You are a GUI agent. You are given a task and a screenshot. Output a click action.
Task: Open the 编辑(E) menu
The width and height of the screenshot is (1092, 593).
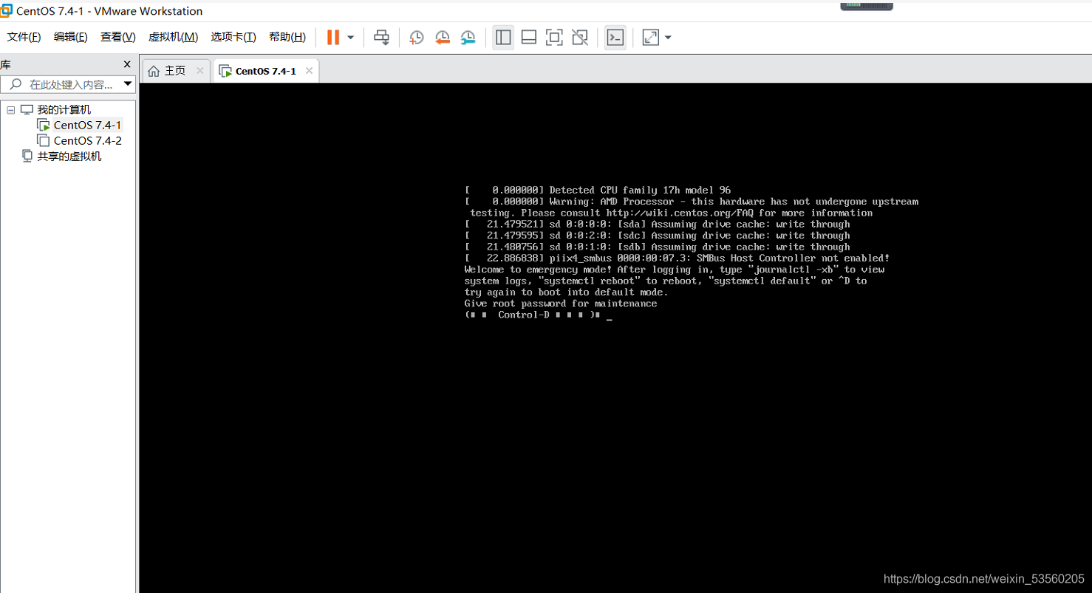tap(70, 37)
